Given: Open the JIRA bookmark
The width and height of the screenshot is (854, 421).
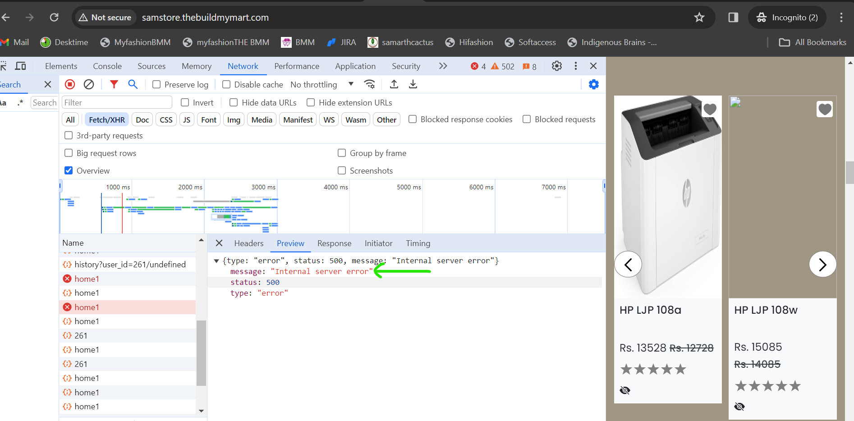Looking at the screenshot, I should click(341, 42).
